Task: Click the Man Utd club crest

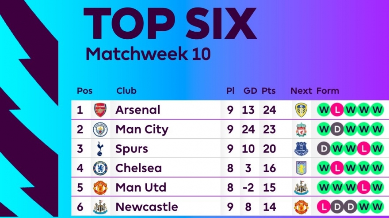Action: (x=100, y=188)
